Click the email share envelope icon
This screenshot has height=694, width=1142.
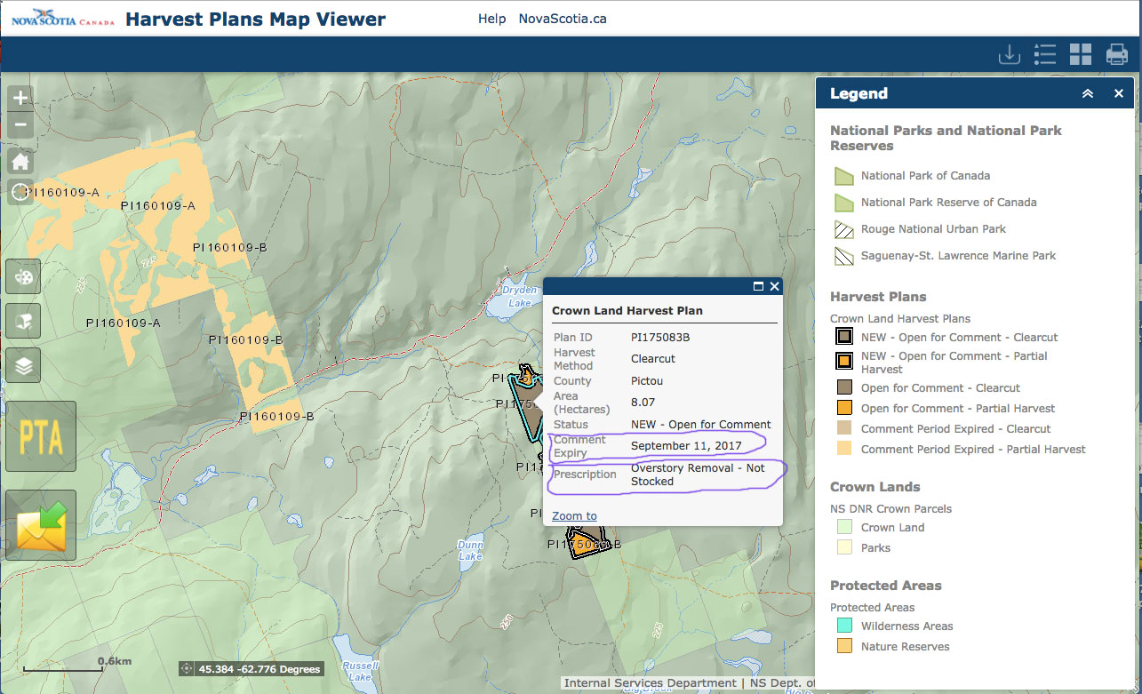[x=40, y=524]
